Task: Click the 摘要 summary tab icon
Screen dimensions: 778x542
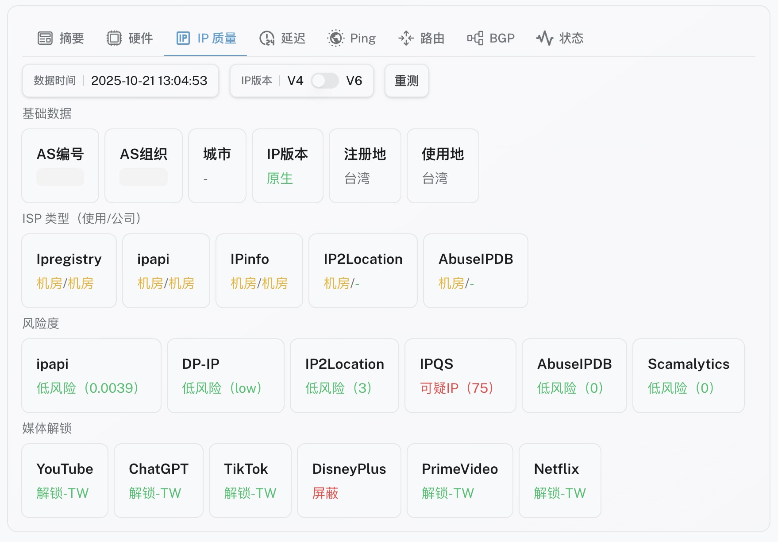Action: [x=45, y=39]
